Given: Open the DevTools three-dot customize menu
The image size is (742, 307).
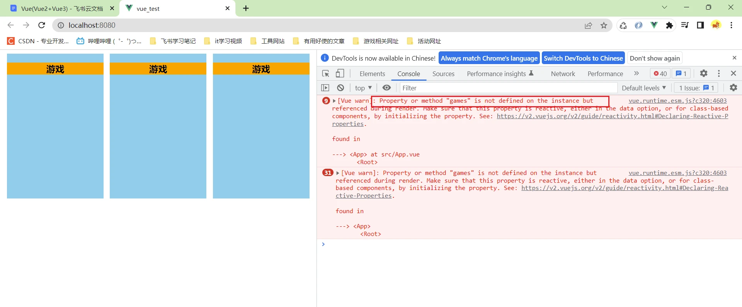Looking at the screenshot, I should (719, 73).
